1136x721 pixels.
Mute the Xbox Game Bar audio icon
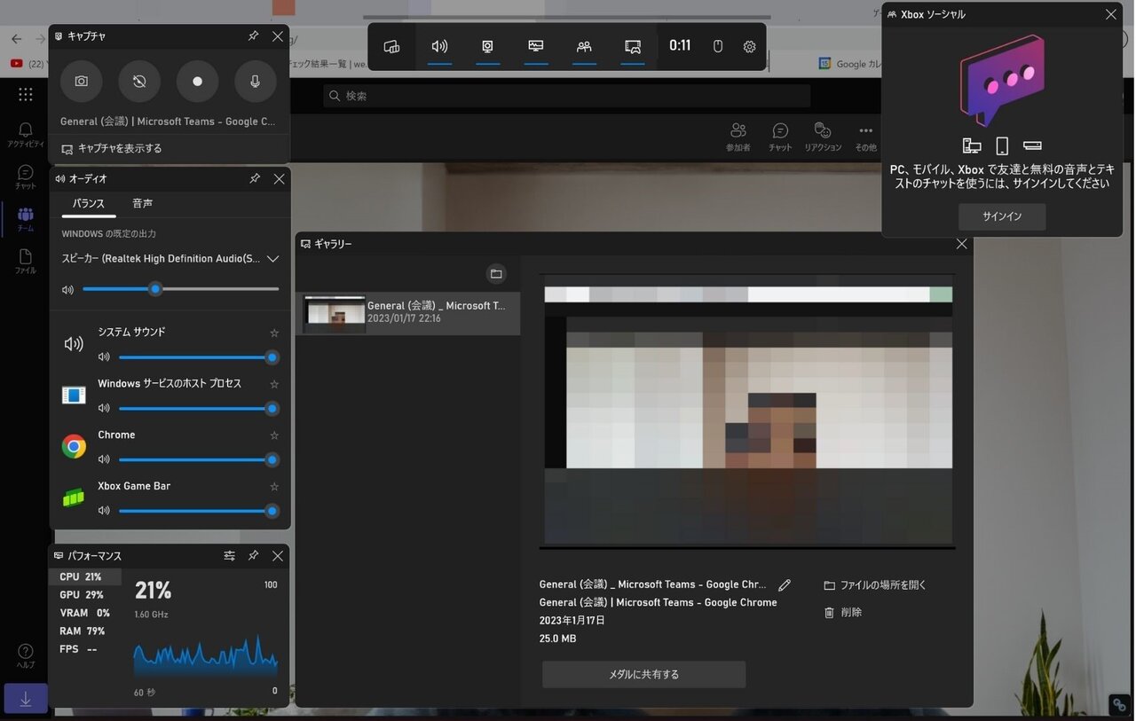[104, 511]
